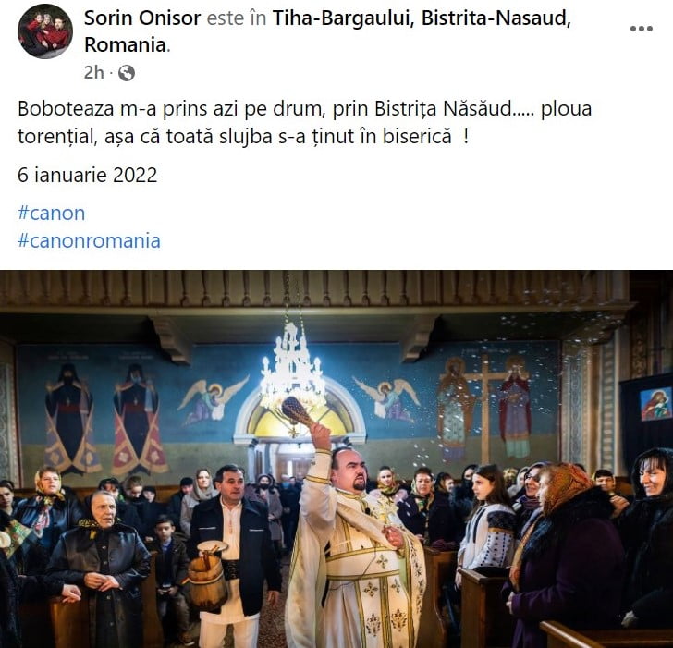Open the #canon hashtag

(x=51, y=214)
